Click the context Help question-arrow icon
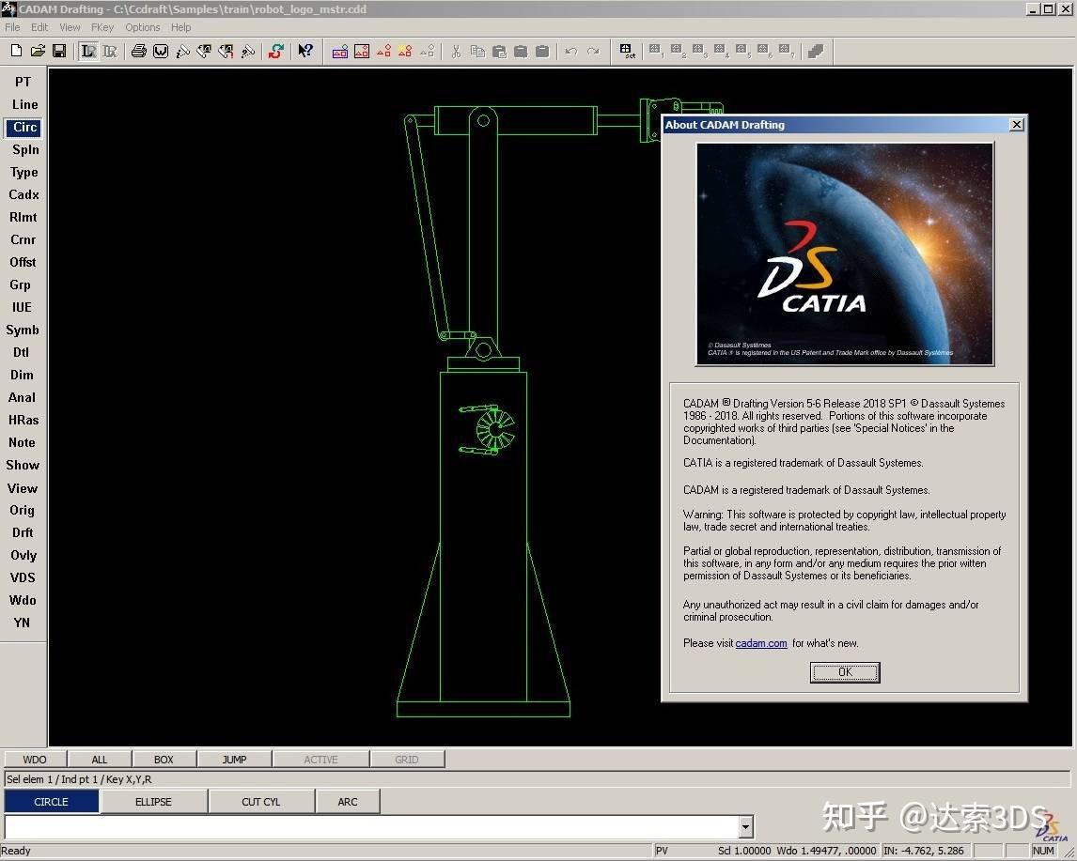This screenshot has width=1077, height=861. pos(305,51)
